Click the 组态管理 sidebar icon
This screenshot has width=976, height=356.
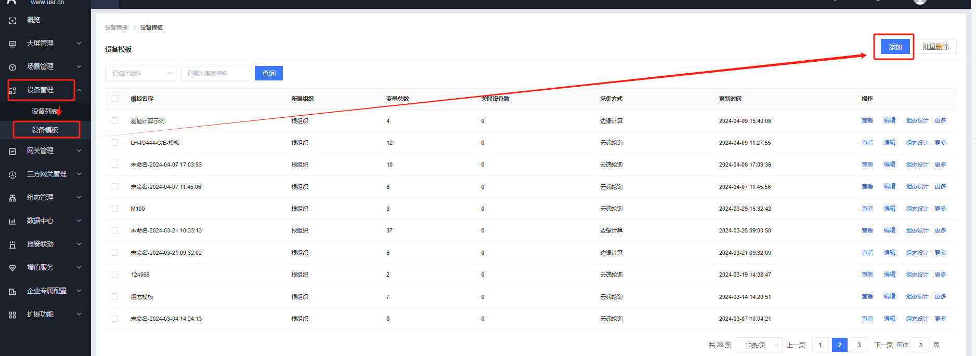pos(12,198)
